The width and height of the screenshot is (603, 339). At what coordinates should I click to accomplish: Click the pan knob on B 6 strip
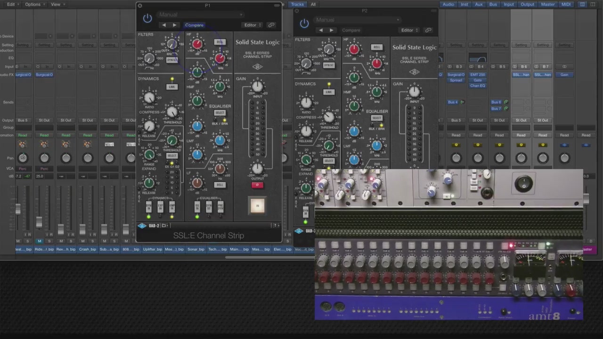[521, 158]
